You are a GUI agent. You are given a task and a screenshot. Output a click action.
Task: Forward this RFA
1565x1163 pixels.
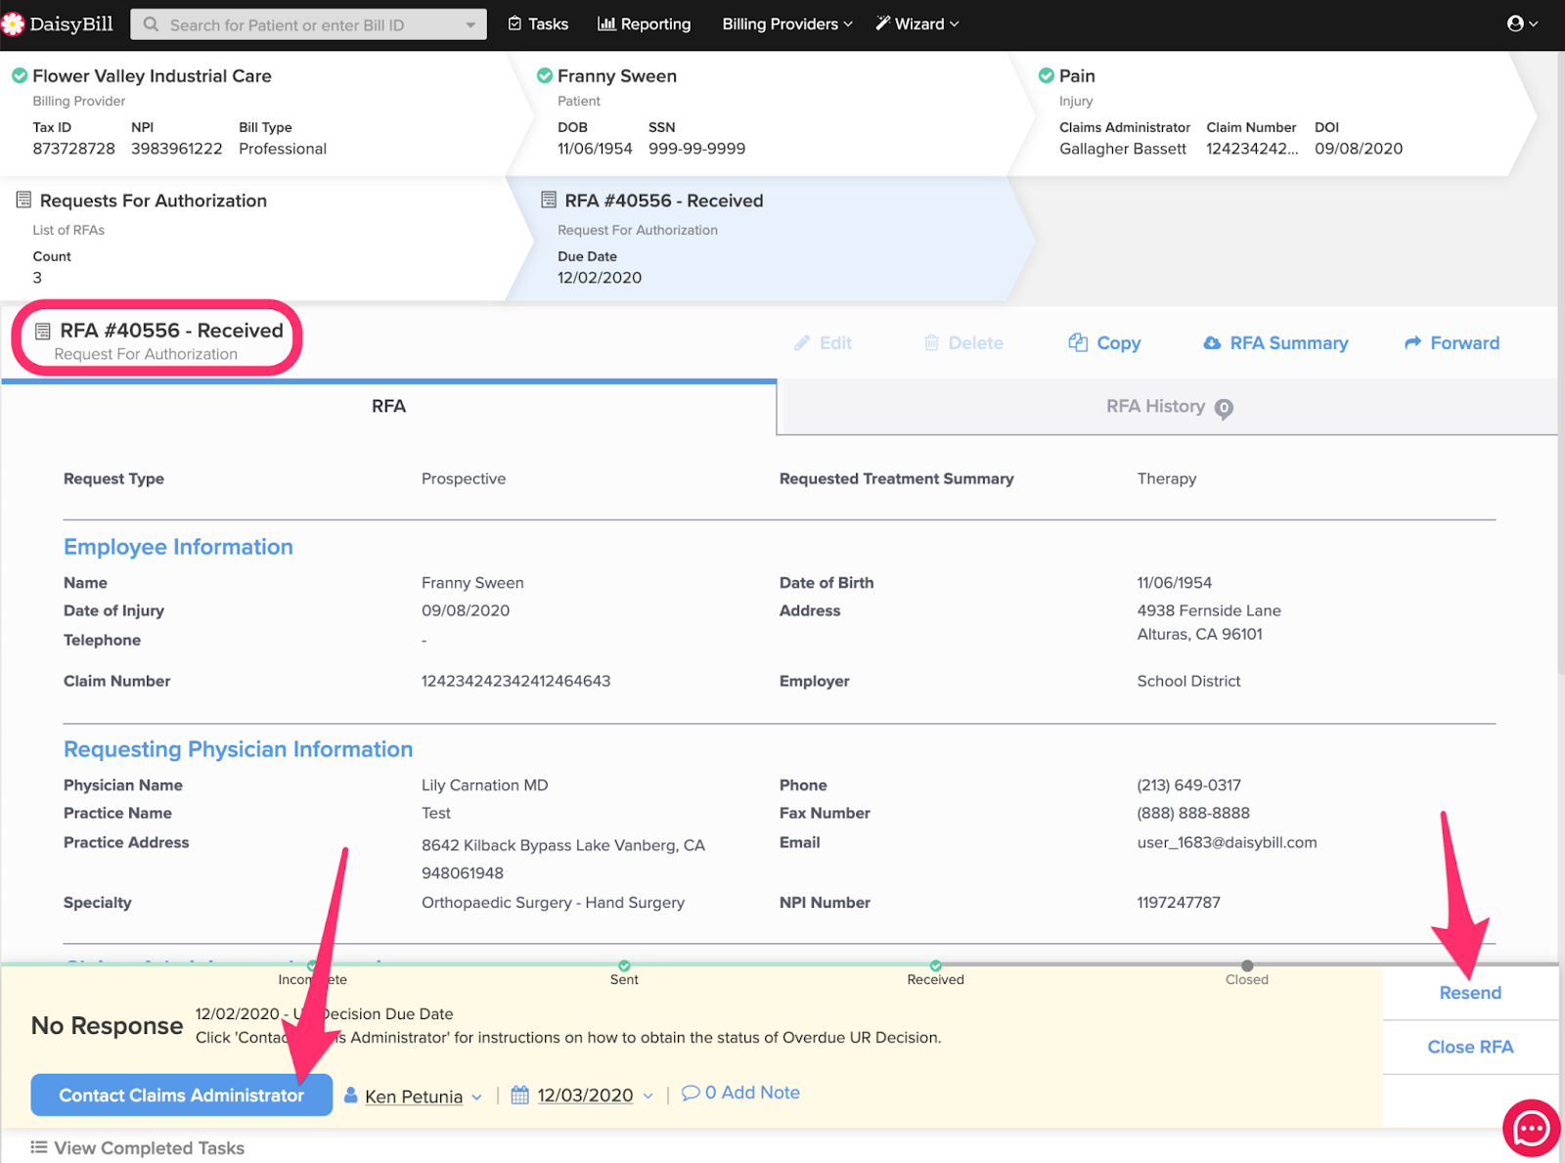[x=1452, y=343]
